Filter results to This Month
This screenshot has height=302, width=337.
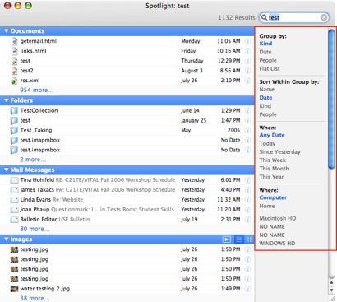[274, 169]
